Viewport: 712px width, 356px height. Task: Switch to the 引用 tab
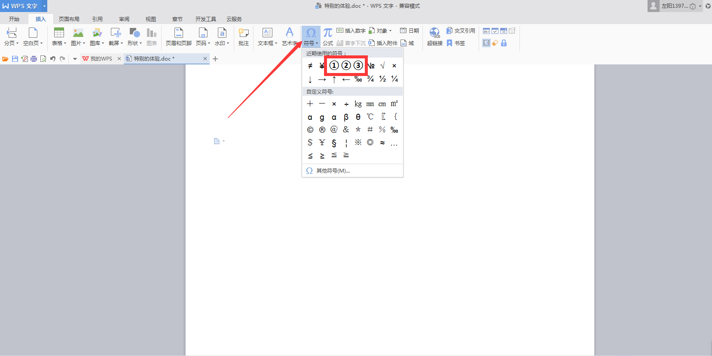click(98, 19)
